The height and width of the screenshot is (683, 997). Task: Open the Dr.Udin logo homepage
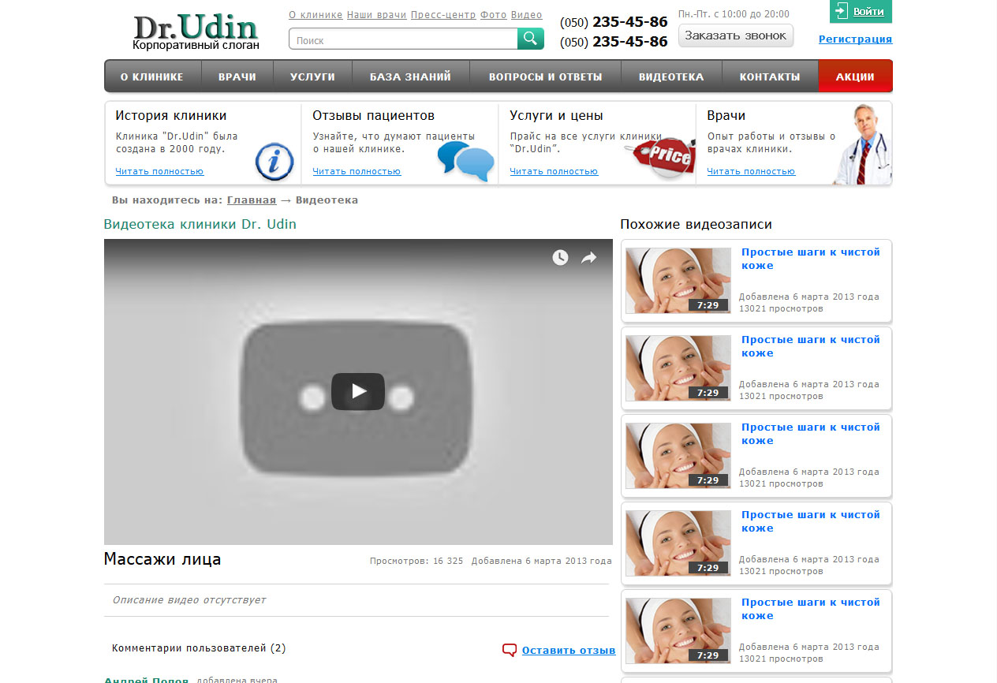[x=196, y=32]
